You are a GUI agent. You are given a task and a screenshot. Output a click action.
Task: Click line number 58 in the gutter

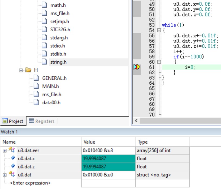coord(152,51)
